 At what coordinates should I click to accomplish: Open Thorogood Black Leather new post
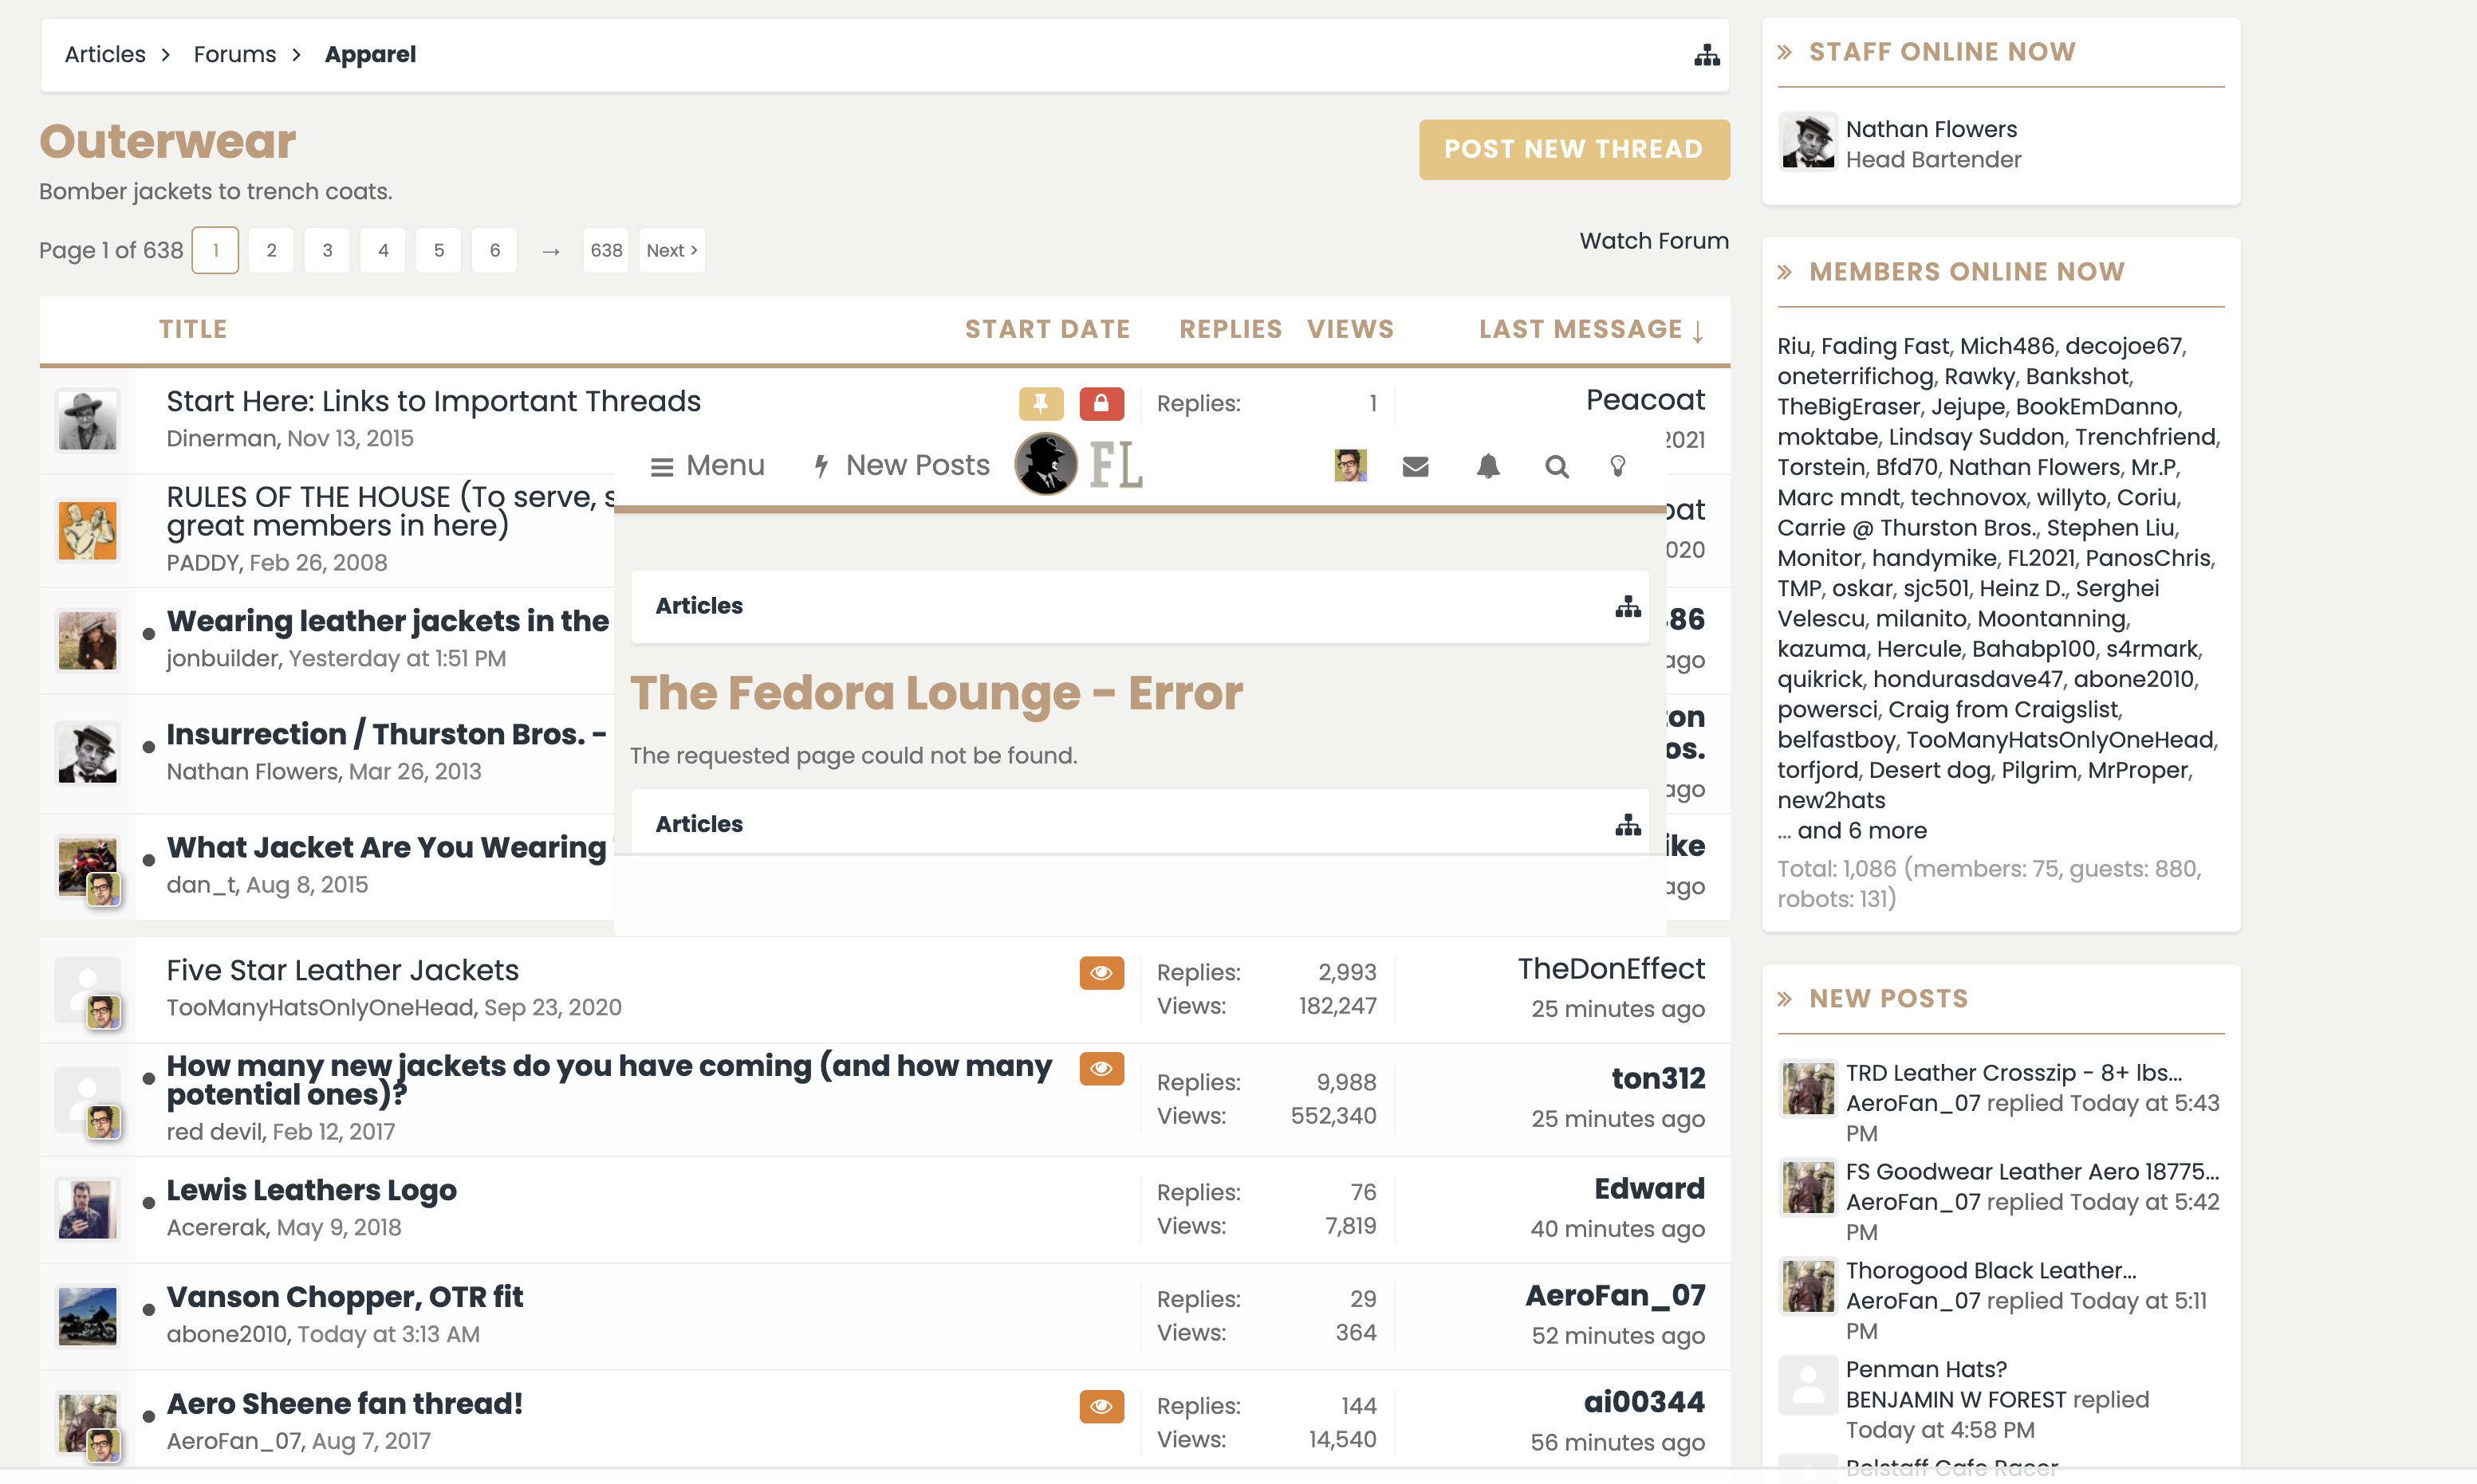(1990, 1271)
